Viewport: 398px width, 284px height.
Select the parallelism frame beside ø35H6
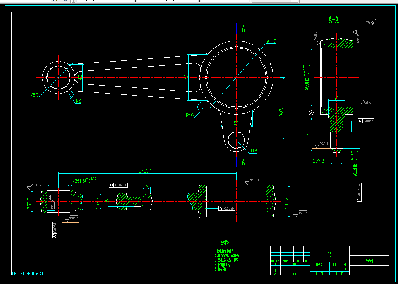[x=118, y=185]
